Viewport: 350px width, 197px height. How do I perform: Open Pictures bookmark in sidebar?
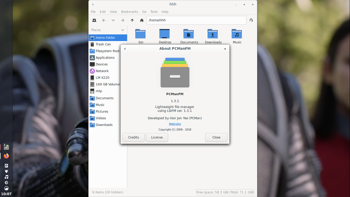(x=108, y=112)
